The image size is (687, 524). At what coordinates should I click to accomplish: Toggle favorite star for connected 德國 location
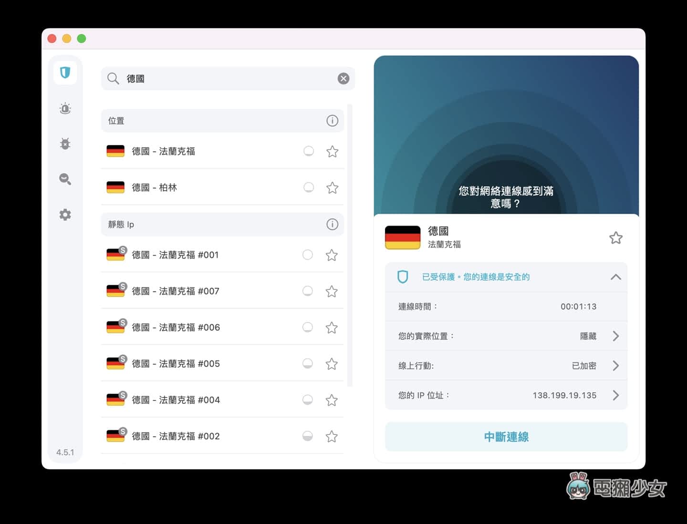[x=615, y=238]
